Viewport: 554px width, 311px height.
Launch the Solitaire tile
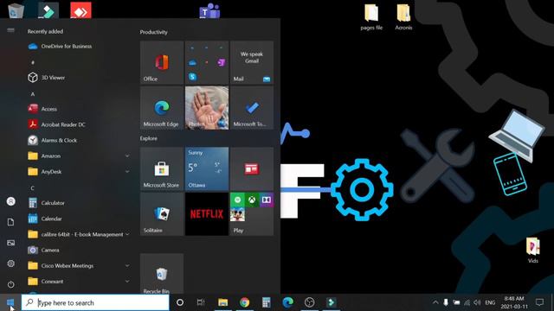(162, 214)
